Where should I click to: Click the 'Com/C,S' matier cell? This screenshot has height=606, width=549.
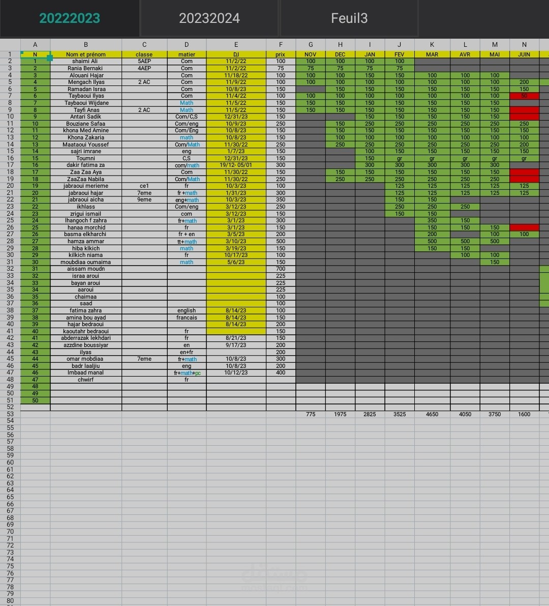click(187, 117)
